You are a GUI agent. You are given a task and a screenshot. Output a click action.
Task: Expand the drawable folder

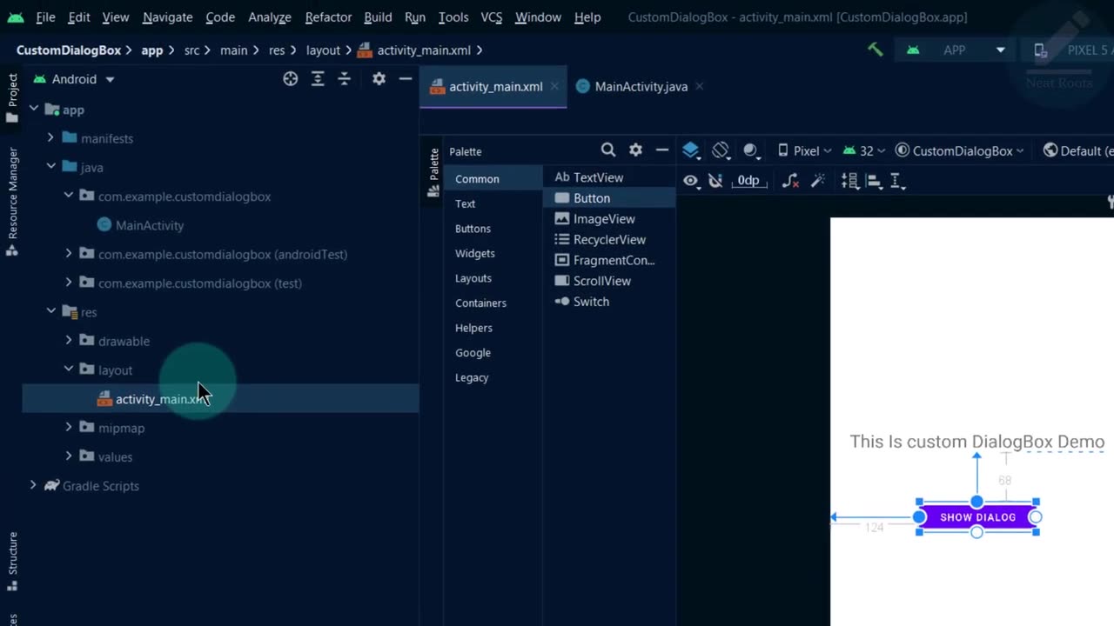[69, 341]
